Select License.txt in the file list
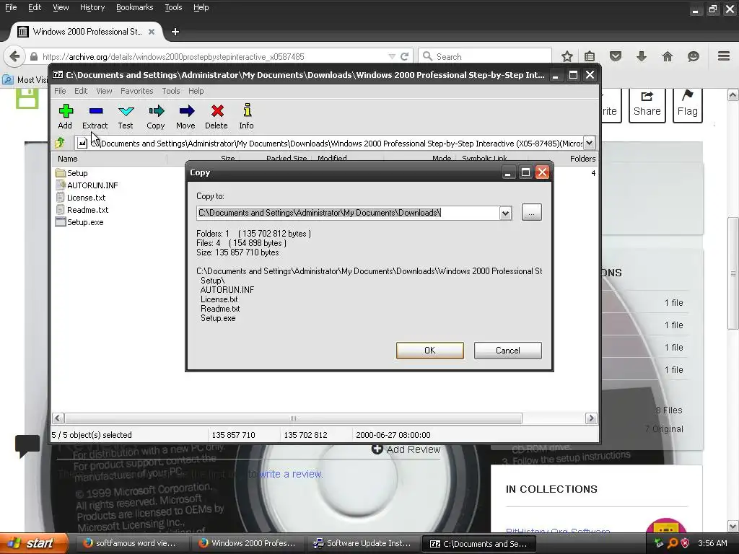Viewport: 739px width, 554px height. coord(81,198)
